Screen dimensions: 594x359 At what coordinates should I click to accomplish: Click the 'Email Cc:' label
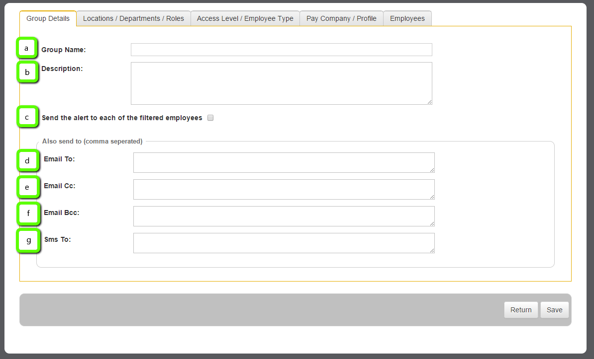(x=60, y=186)
